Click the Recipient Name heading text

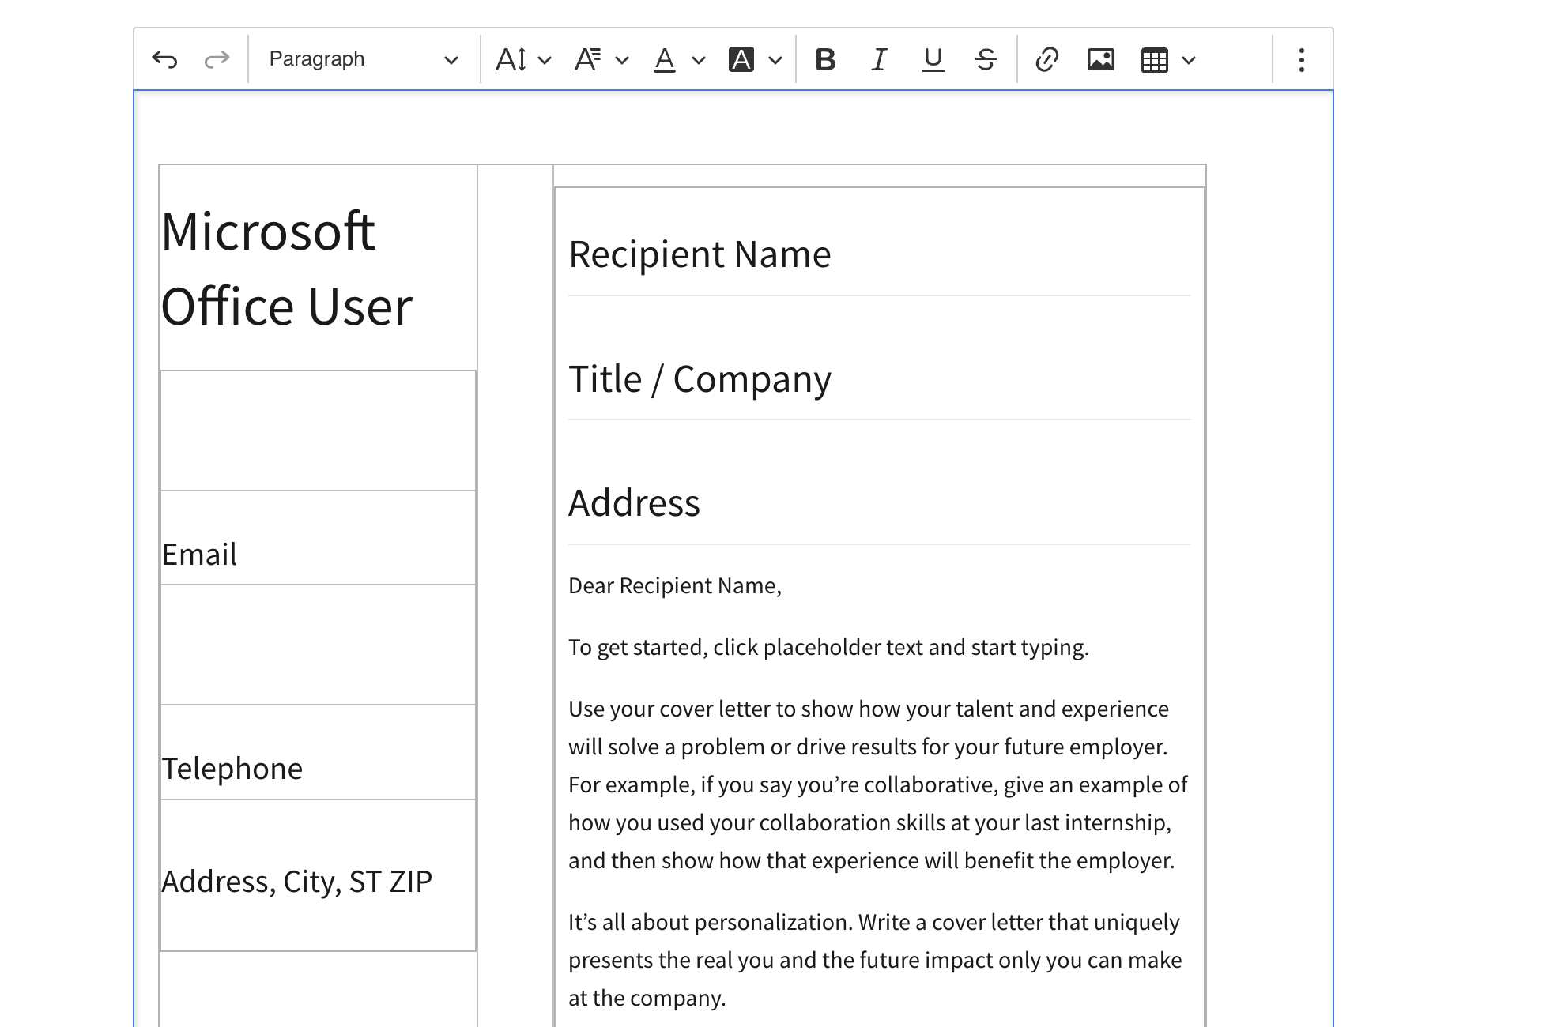699,254
